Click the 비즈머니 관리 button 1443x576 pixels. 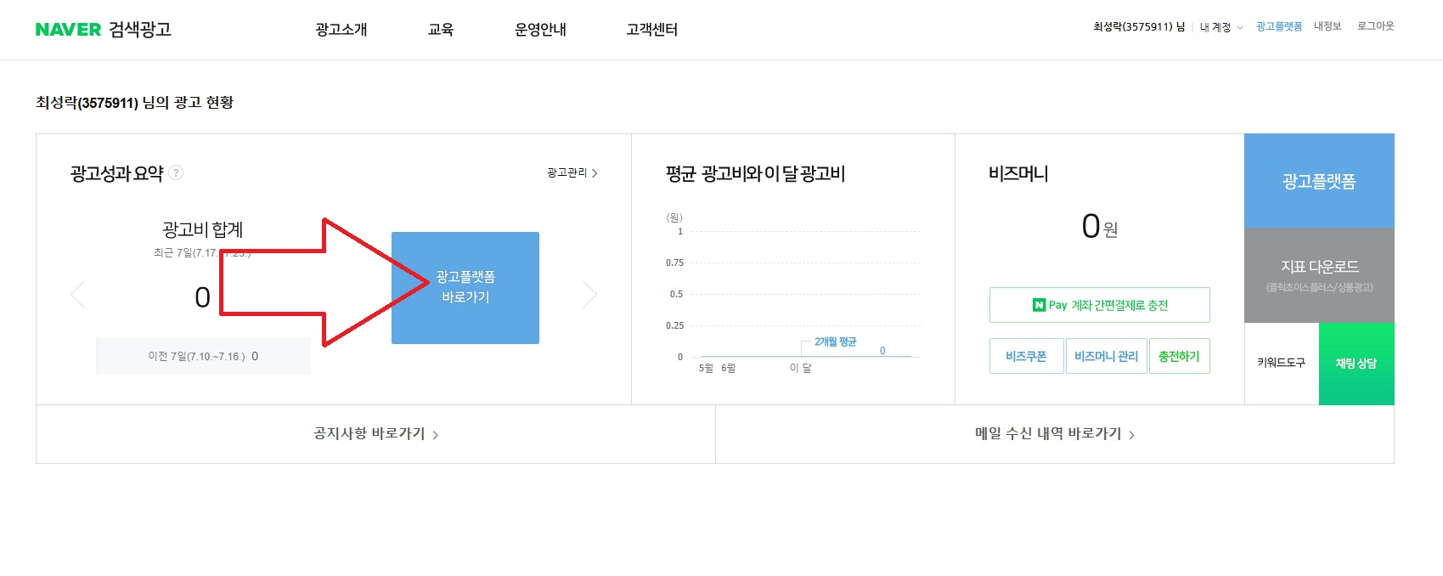point(1106,356)
